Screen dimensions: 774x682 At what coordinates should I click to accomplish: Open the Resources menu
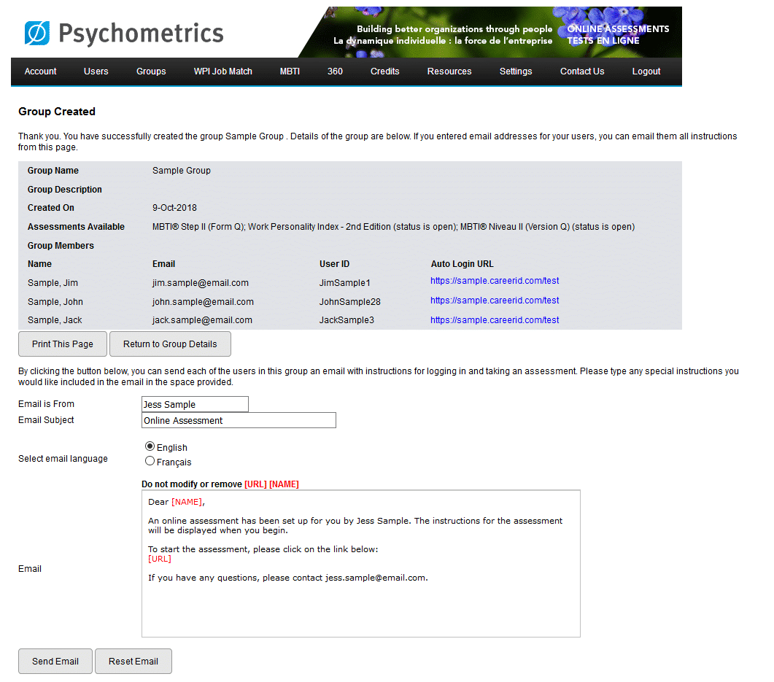(449, 71)
